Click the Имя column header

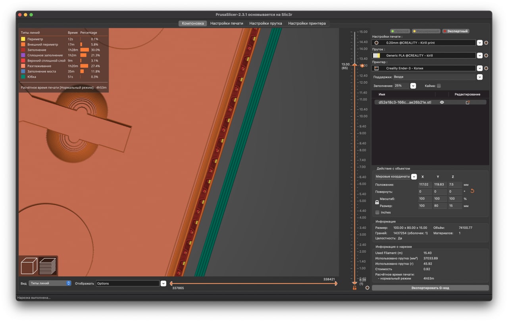[382, 94]
